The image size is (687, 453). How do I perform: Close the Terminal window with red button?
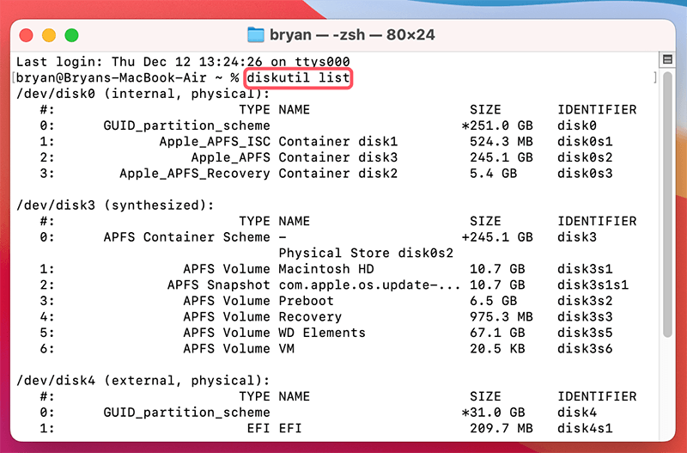tap(27, 35)
